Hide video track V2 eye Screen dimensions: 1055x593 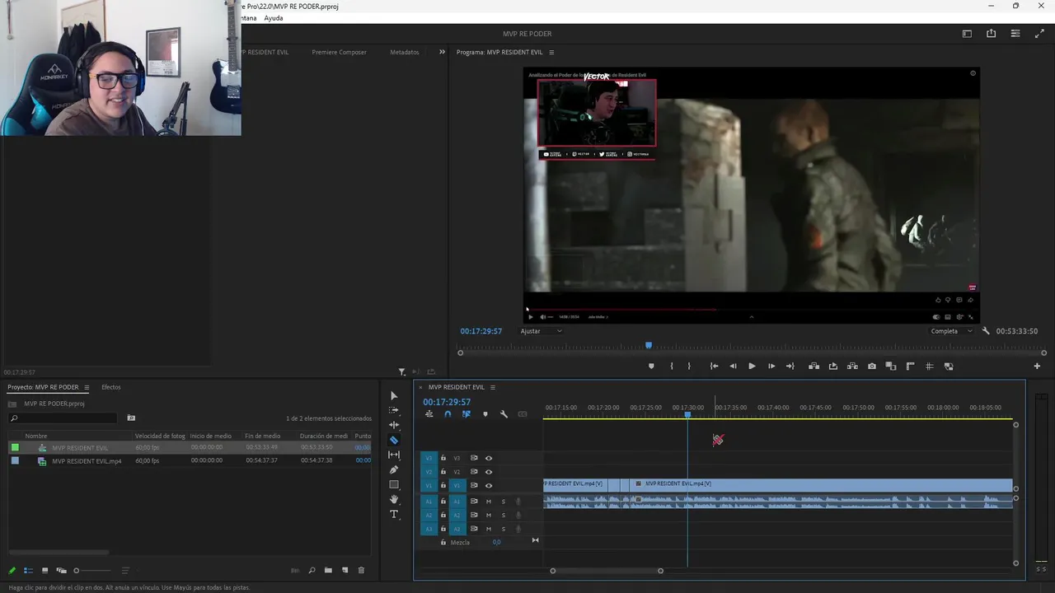[489, 472]
